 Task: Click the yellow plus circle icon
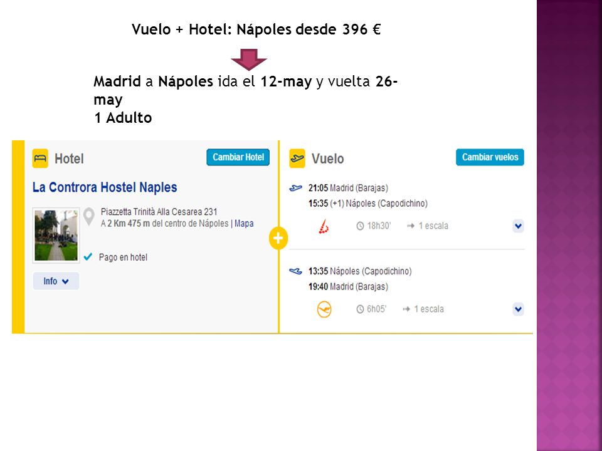278,238
